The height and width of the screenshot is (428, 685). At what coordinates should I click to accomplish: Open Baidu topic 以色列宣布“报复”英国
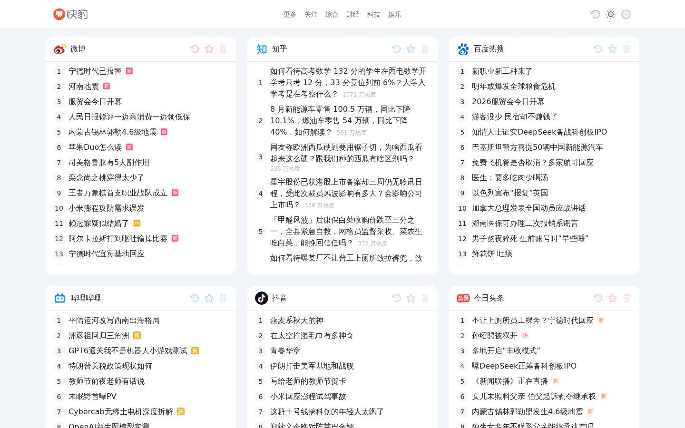coord(510,193)
